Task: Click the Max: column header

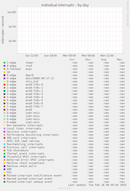Action: point(120,60)
